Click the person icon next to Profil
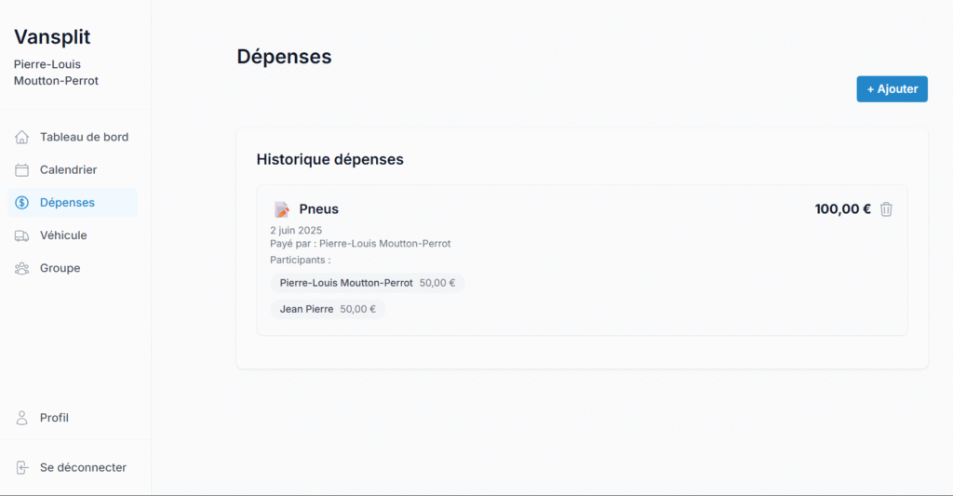 point(22,418)
